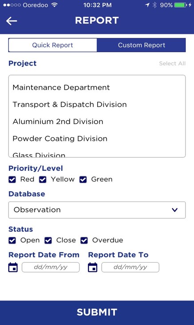Viewport: 194px width, 325px height.
Task: Toggle the Close status checkbox
Action: click(x=48, y=240)
